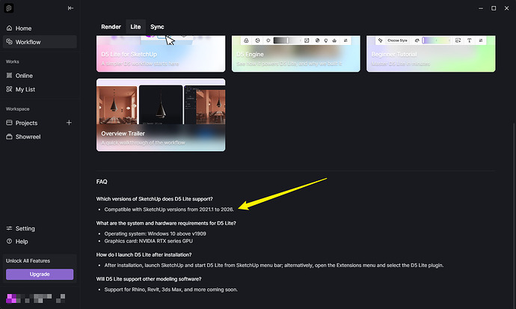Click the Showreel icon
The image size is (516, 309).
(x=9, y=137)
